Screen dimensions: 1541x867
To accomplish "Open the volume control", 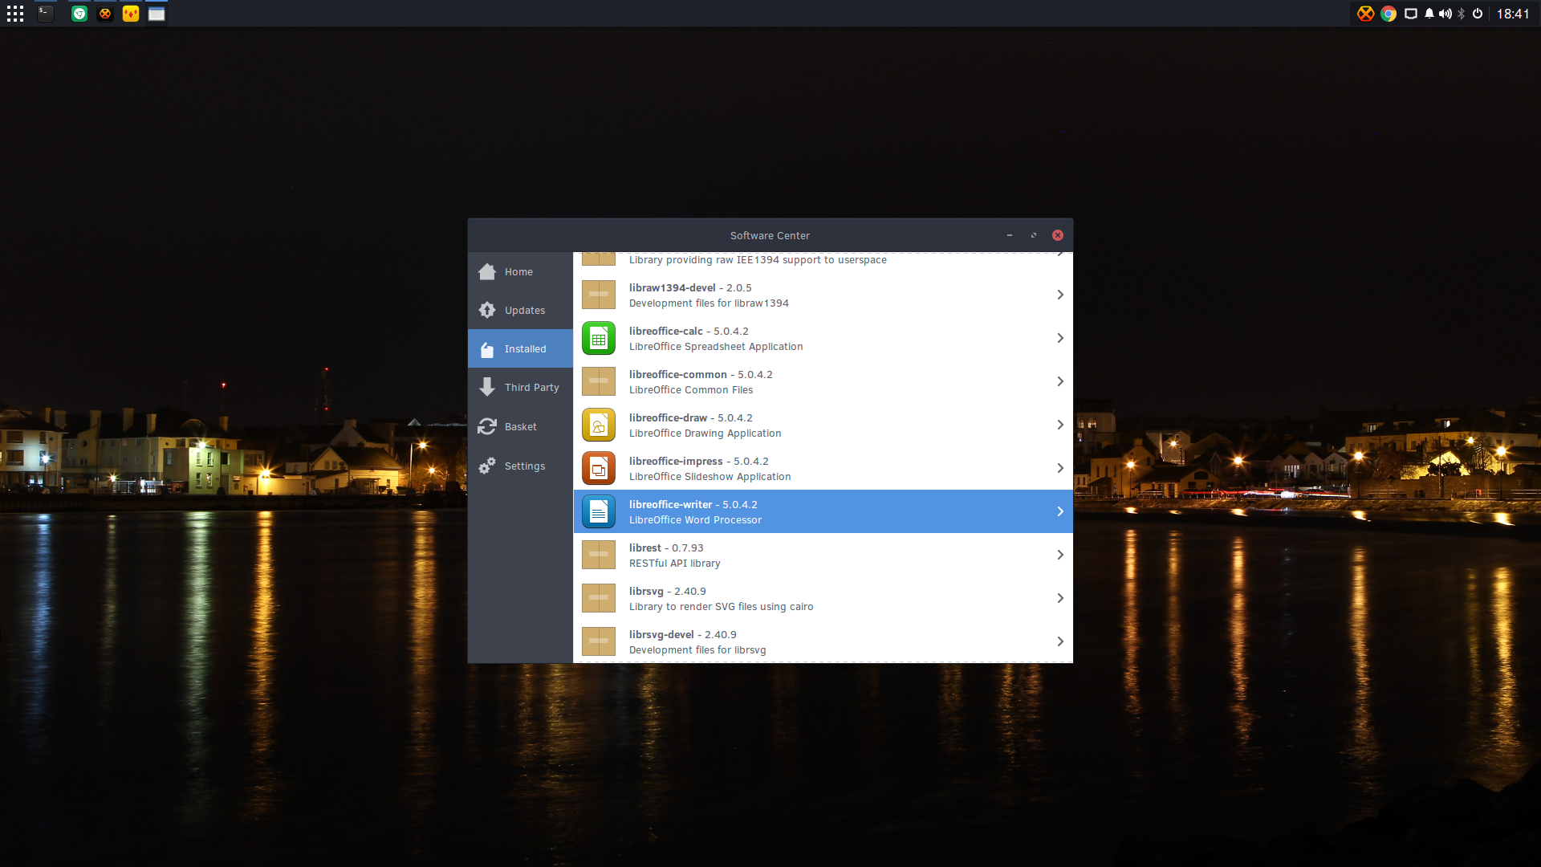I will click(x=1445, y=14).
